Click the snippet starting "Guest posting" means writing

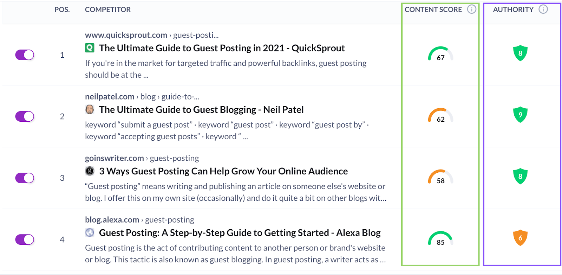coord(236,192)
